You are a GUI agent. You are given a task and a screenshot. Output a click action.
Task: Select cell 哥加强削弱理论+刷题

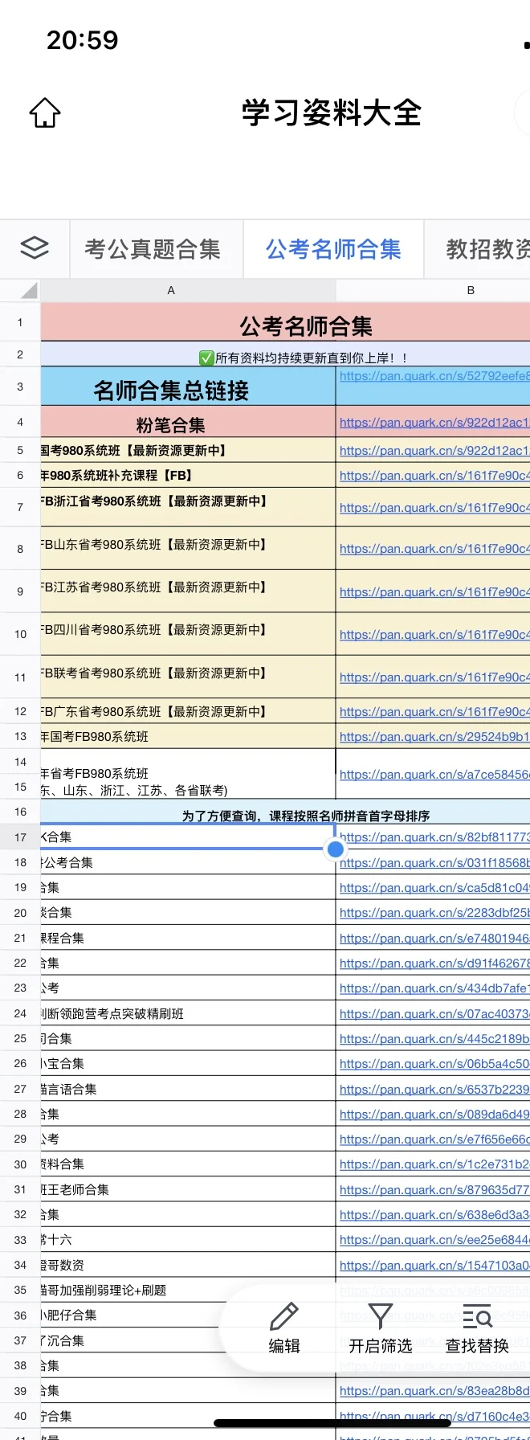pyautogui.click(x=188, y=1290)
